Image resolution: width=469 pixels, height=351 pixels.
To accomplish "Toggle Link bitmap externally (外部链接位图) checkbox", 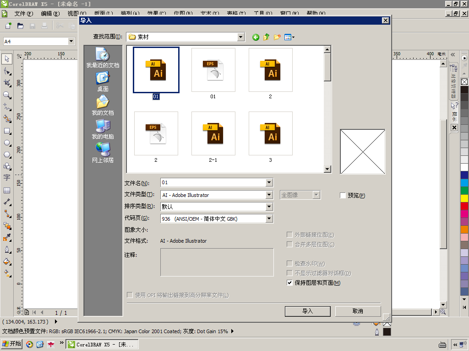I will click(289, 235).
